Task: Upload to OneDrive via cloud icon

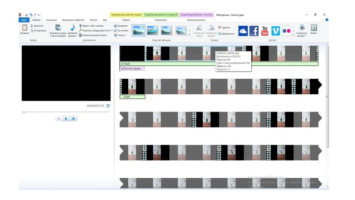Action: click(x=243, y=31)
